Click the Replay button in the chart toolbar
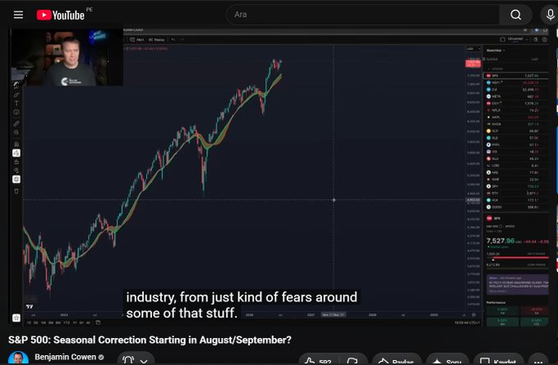 coord(157,39)
